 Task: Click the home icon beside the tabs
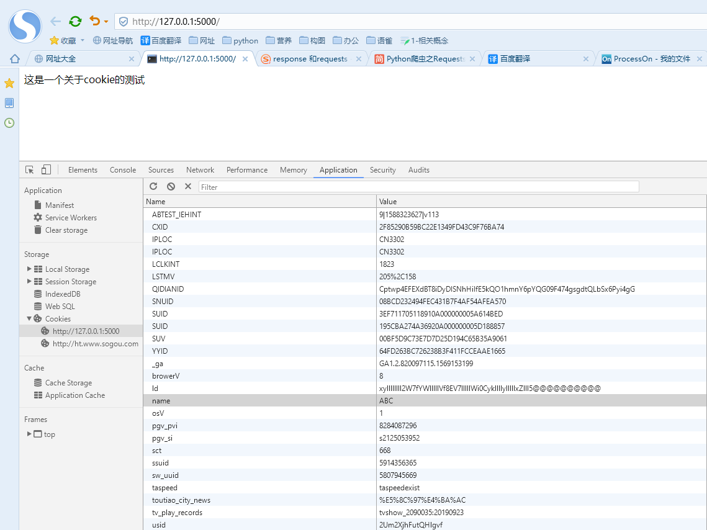click(15, 58)
